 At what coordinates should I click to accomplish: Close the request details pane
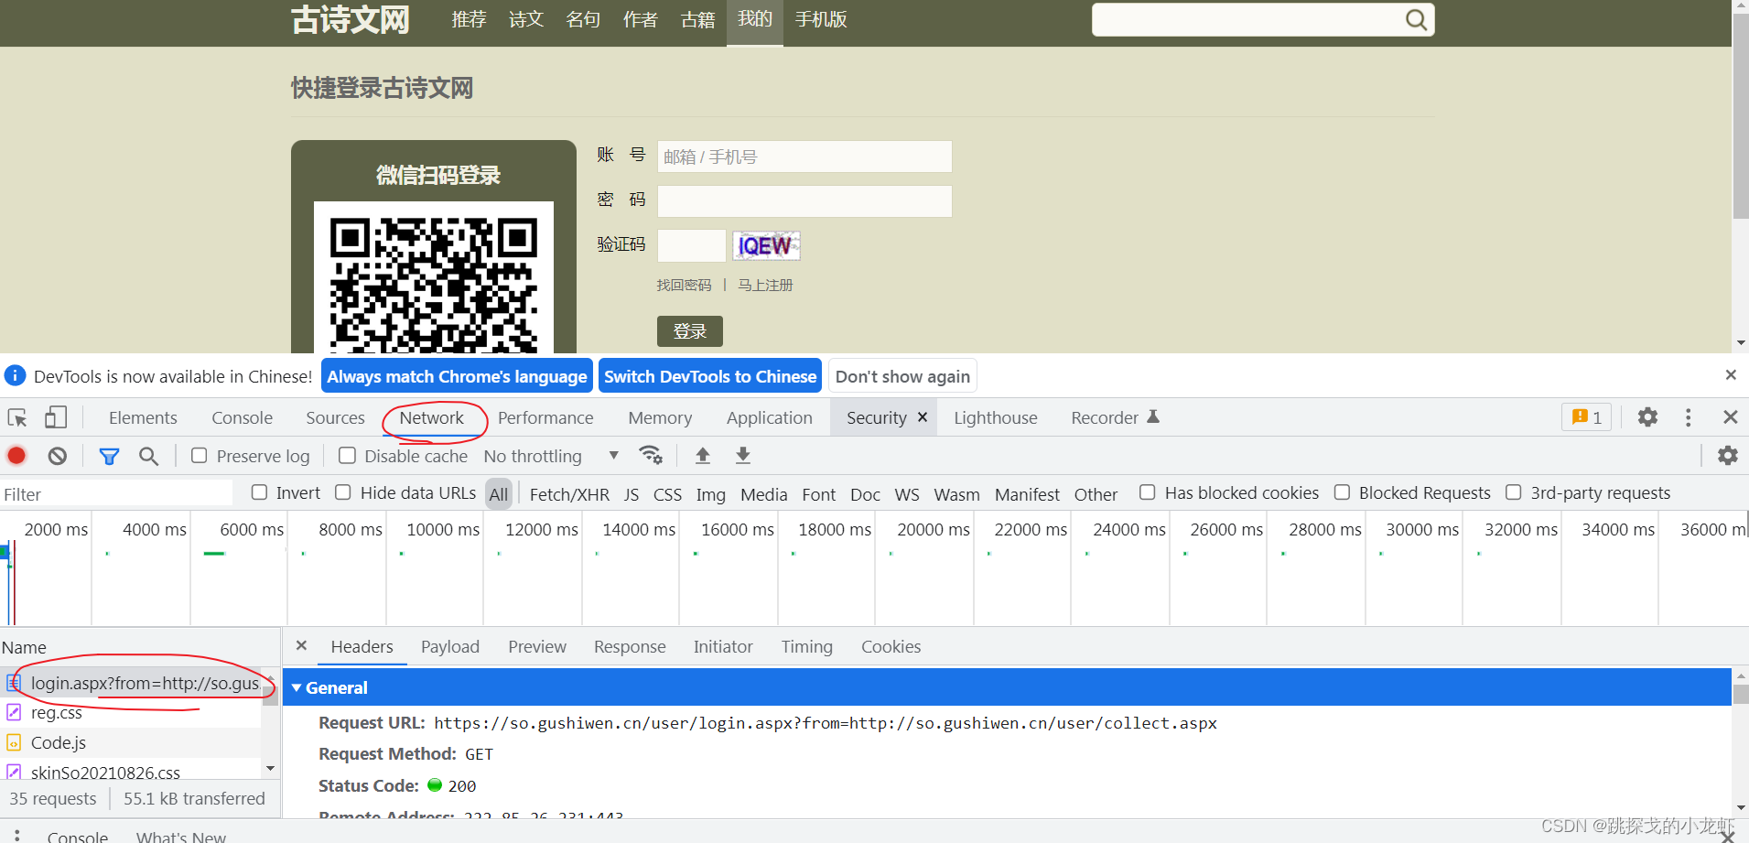301,645
